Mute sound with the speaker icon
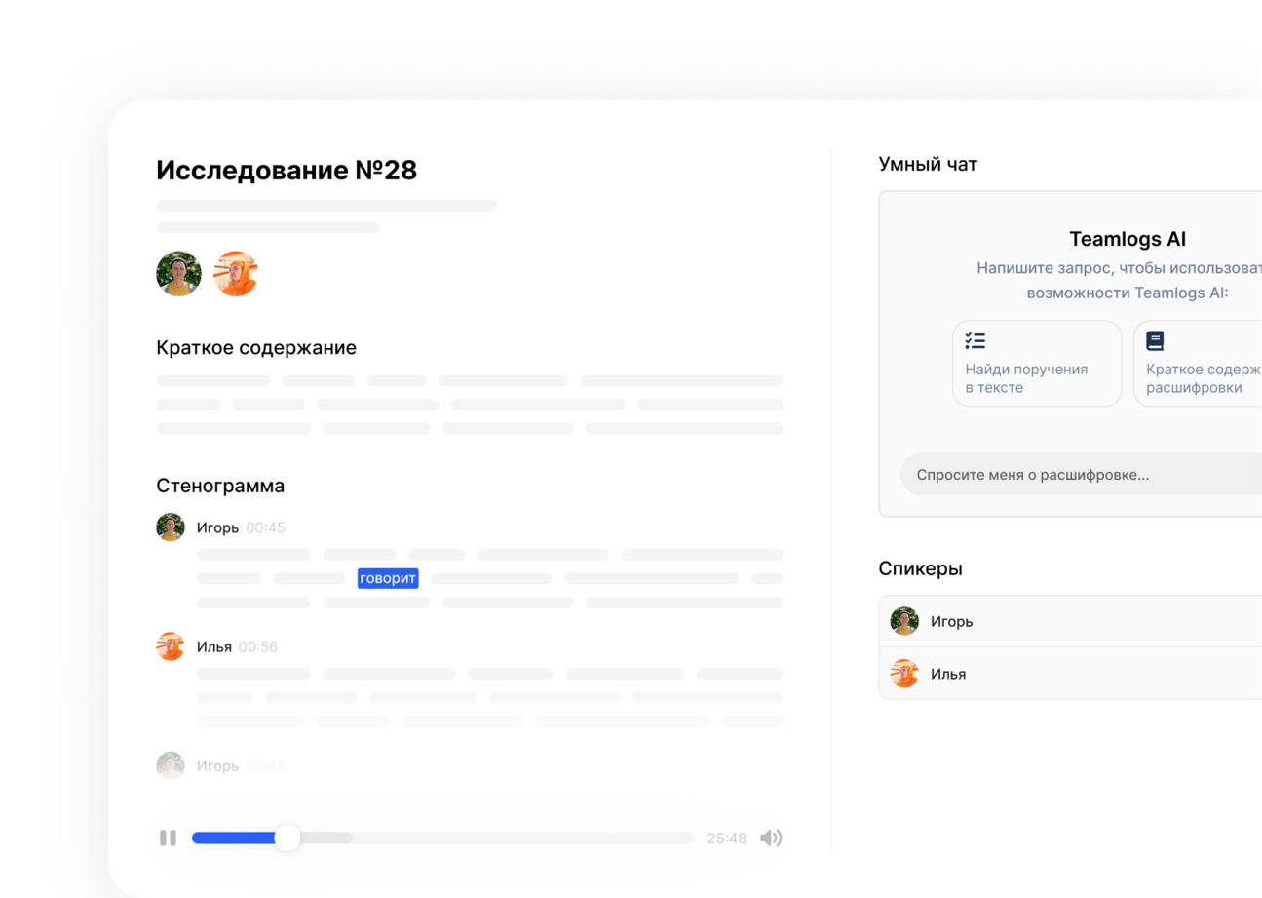Screen dimensions: 1262x898 point(771,838)
